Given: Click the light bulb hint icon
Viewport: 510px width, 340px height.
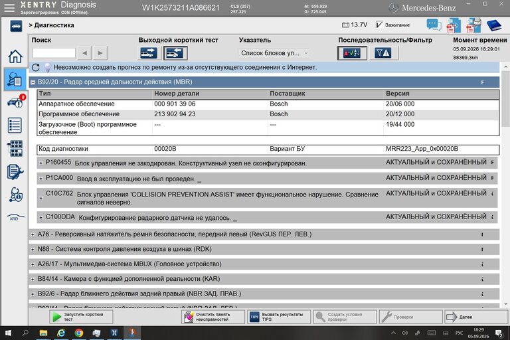Looking at the screenshot, I should coord(48,67).
